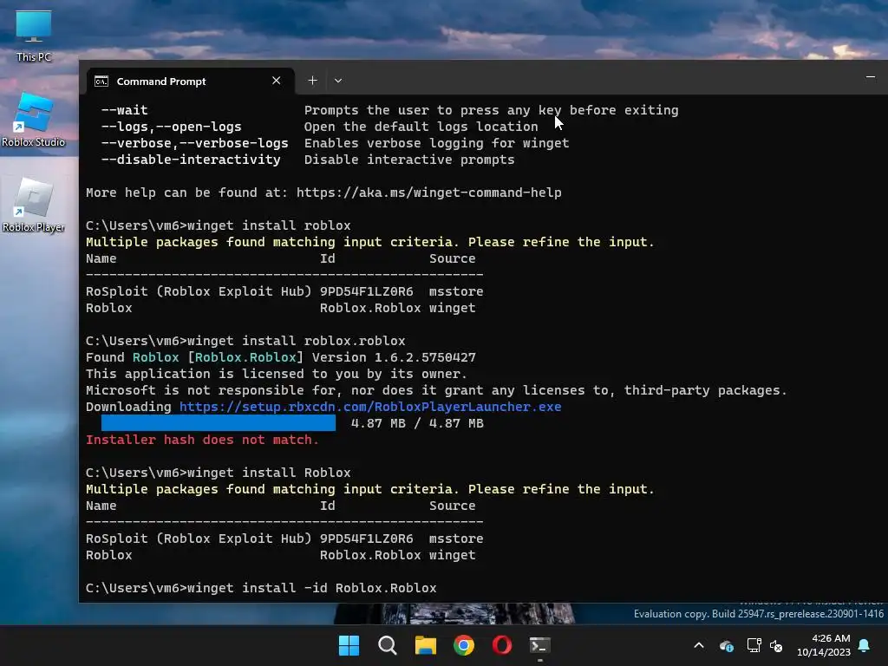
Task: Select the Roblox Studio desktop shortcut
Action: [x=34, y=120]
